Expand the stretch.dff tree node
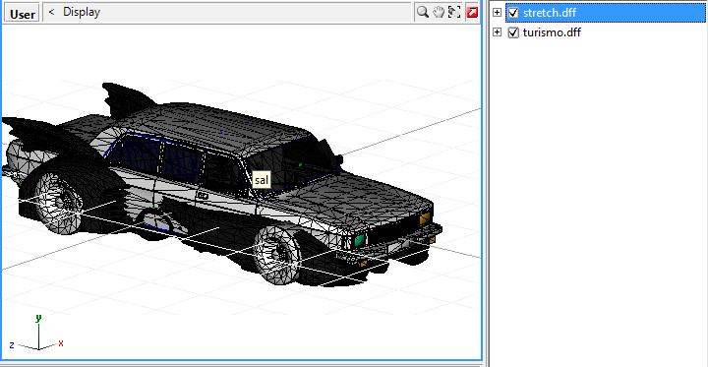Viewport: 708px width, 367px height. pos(498,13)
